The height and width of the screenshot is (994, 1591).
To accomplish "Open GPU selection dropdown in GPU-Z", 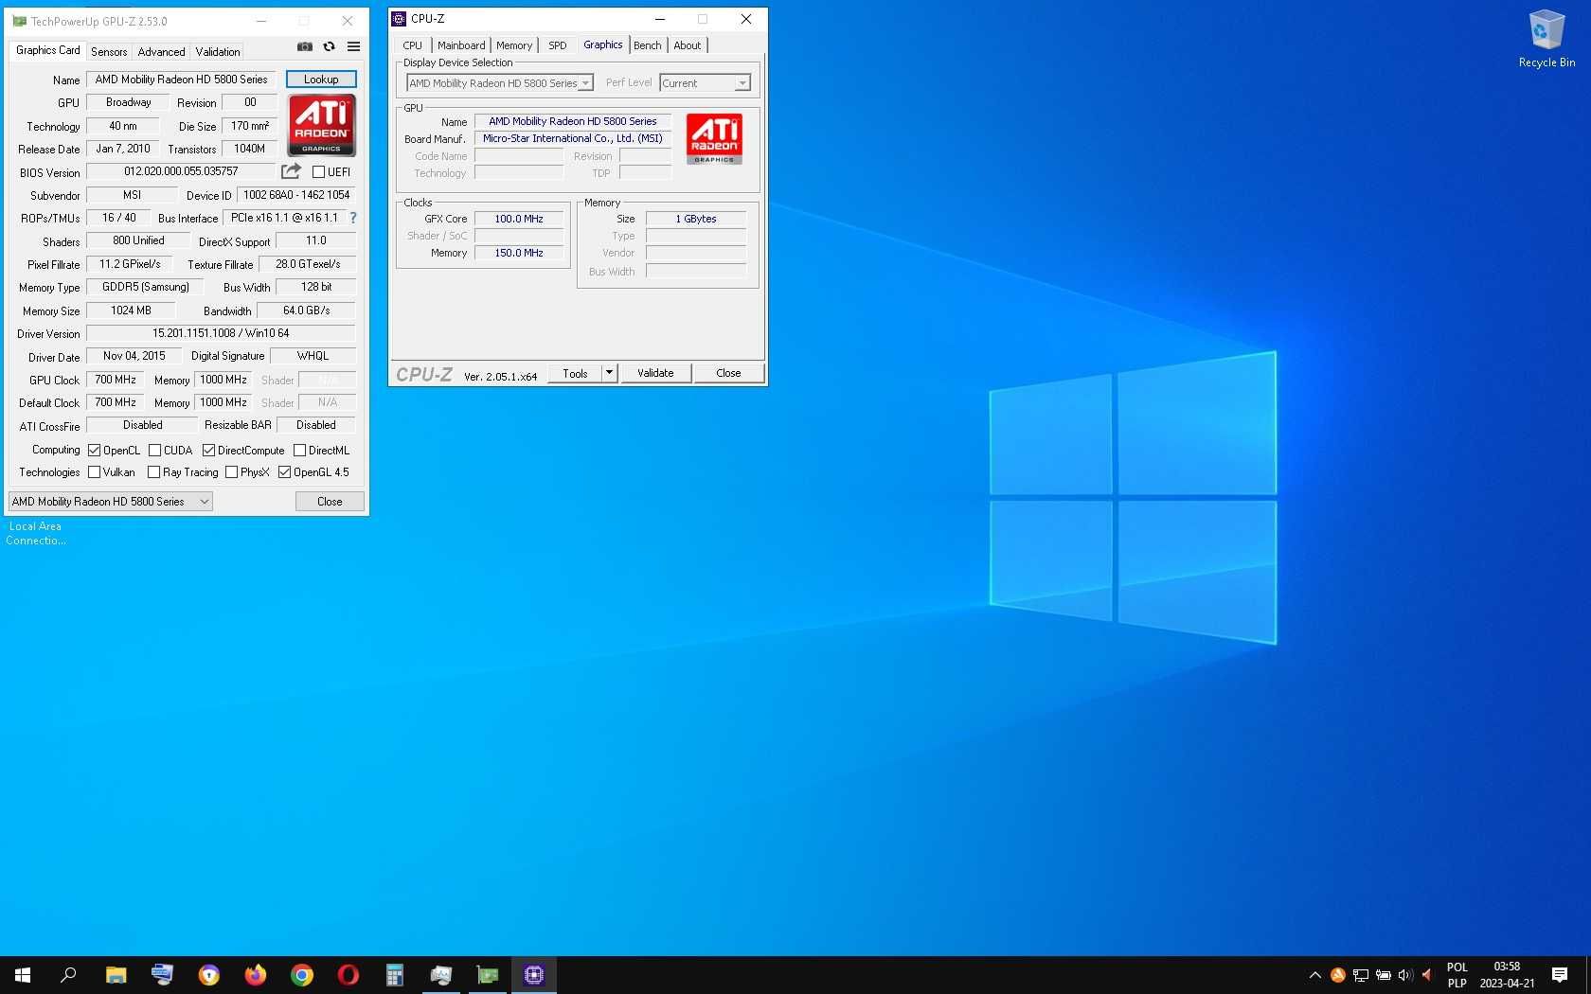I will click(x=111, y=502).
